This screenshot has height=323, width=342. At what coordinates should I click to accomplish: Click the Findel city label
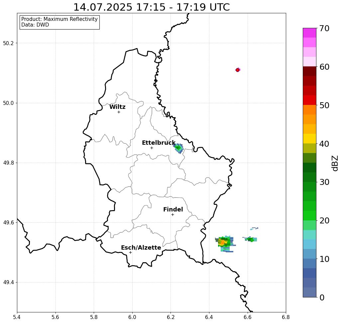pos(173,209)
